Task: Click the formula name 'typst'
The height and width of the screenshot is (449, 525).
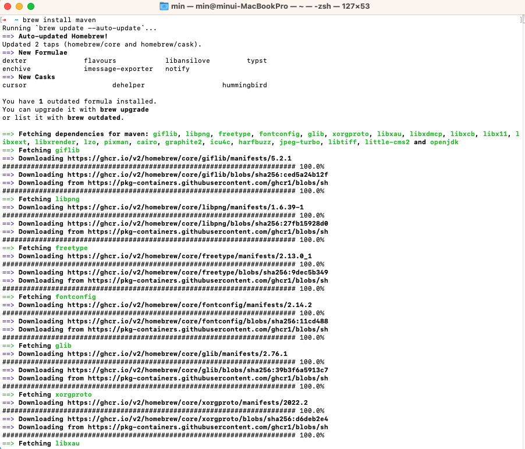Action: 257,60
